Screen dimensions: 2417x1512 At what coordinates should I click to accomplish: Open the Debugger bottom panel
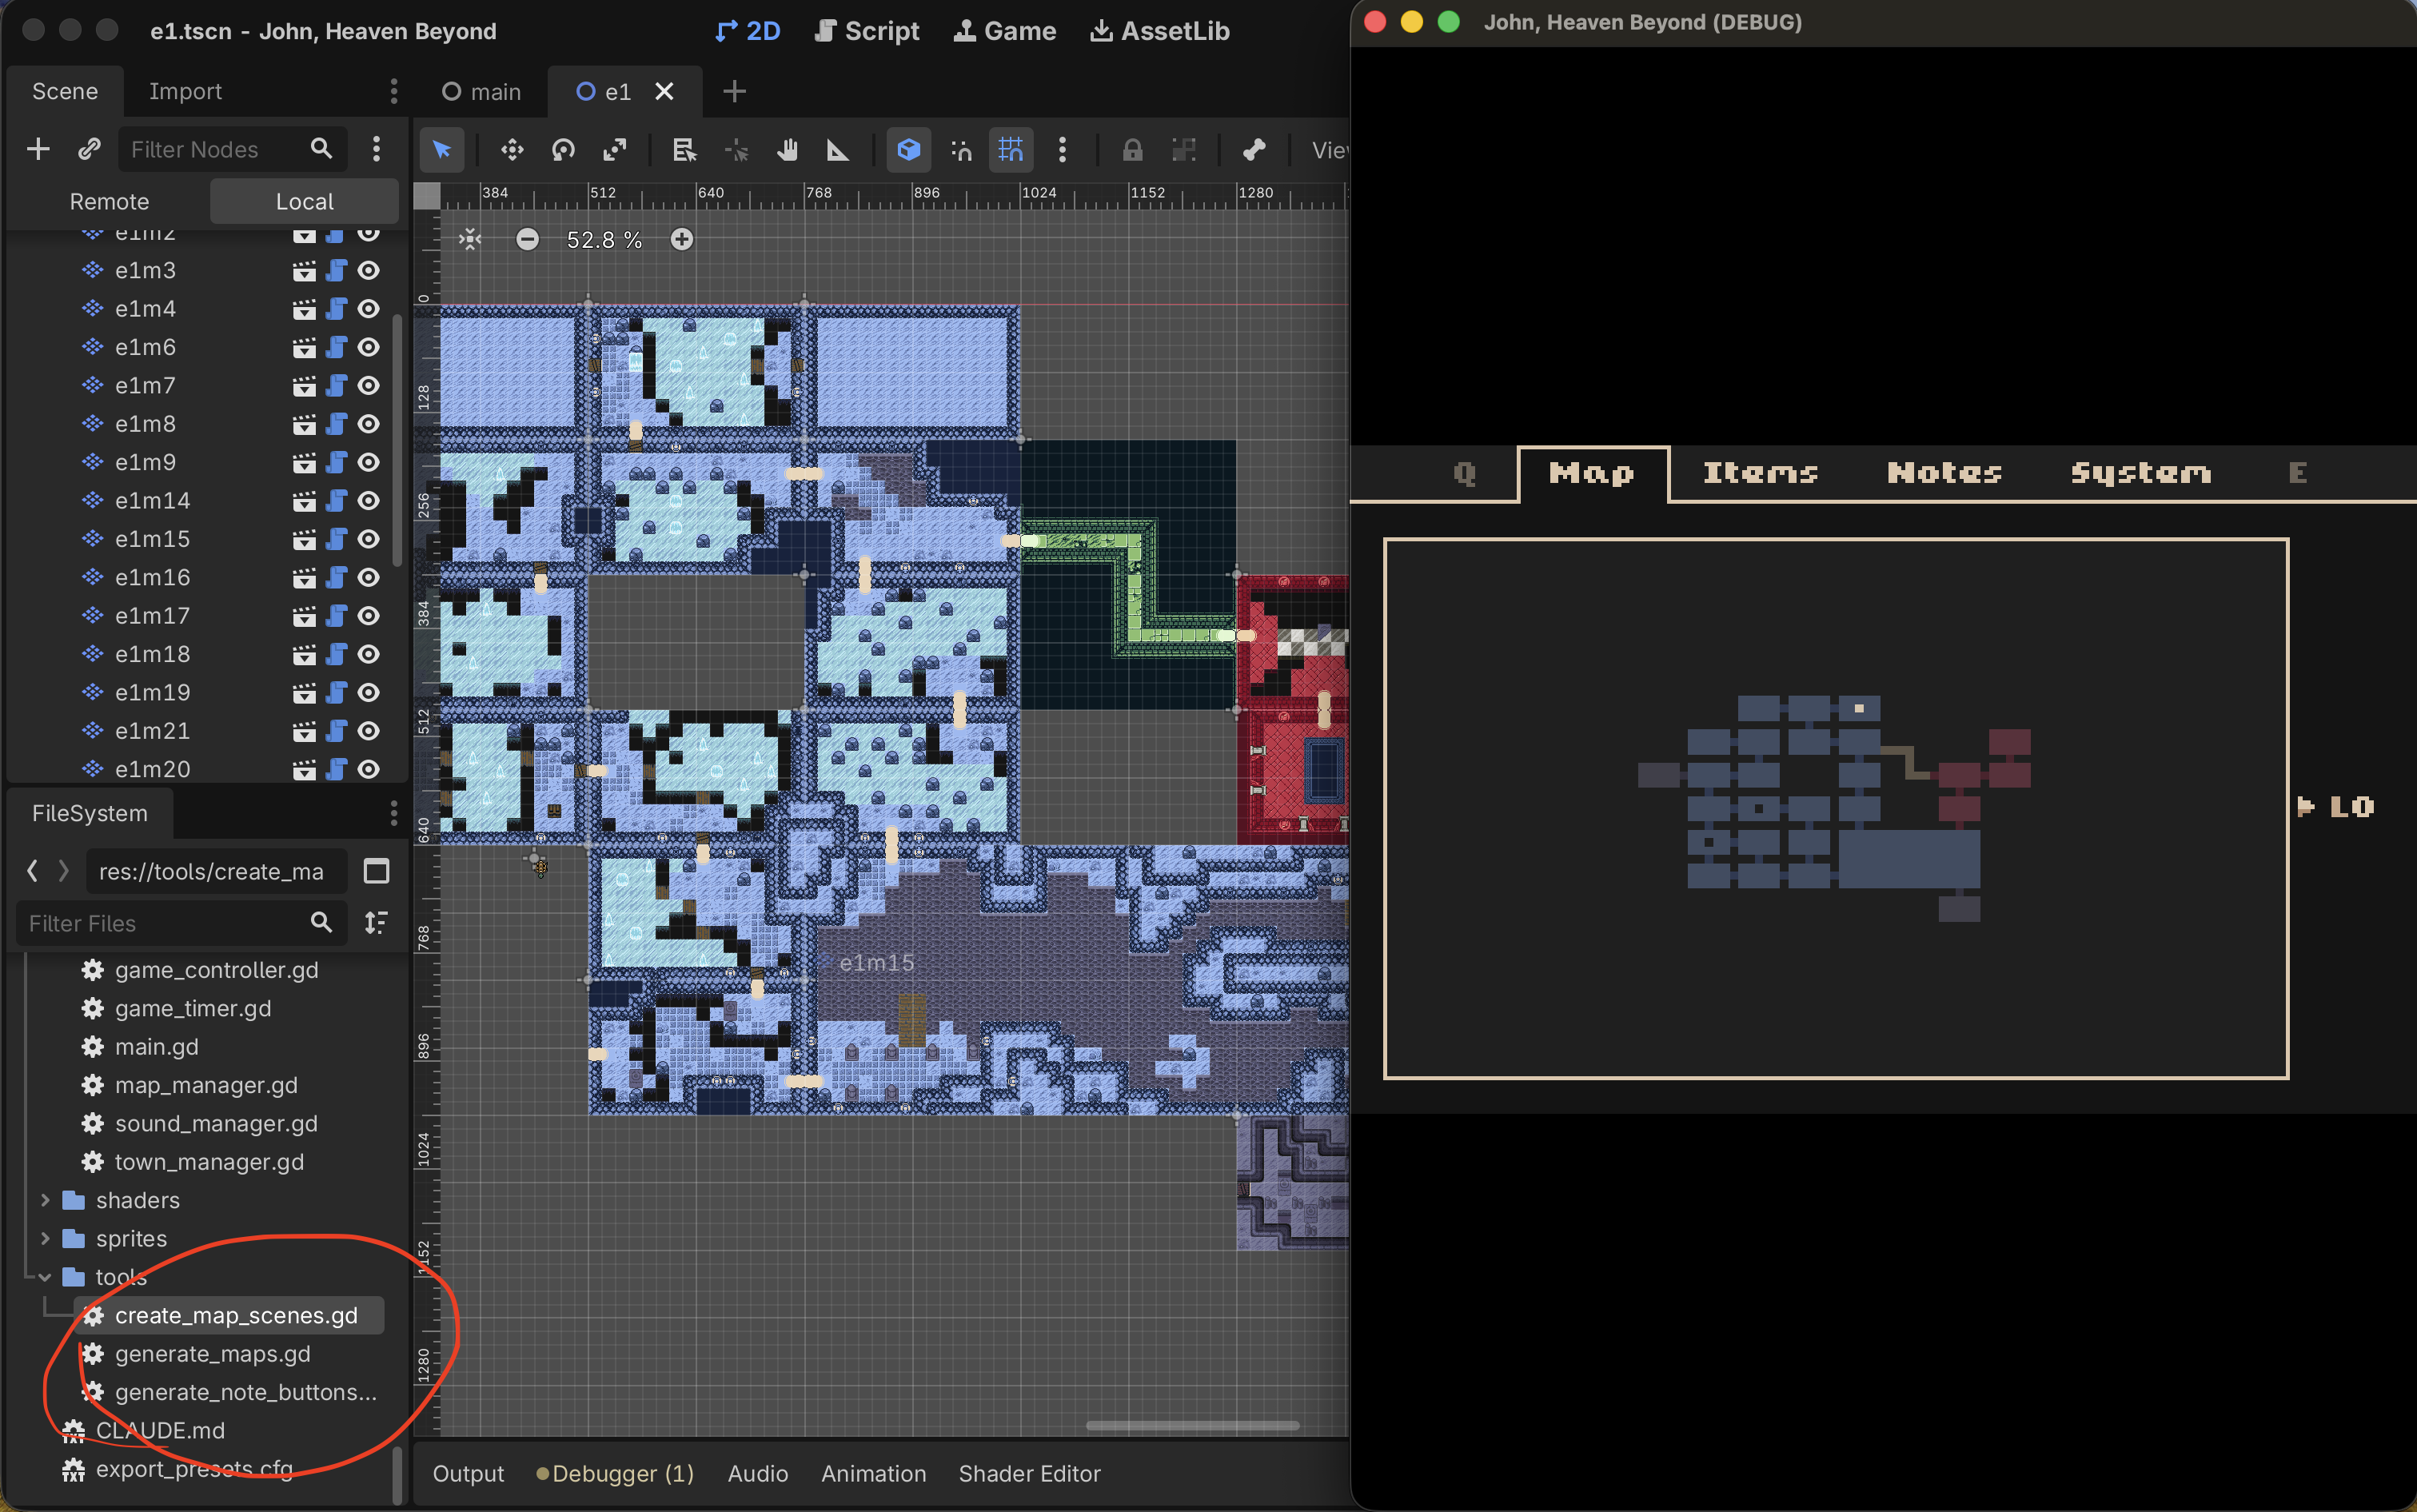[x=615, y=1473]
